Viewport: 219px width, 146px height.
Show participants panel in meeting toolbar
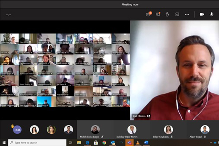click(149, 14)
